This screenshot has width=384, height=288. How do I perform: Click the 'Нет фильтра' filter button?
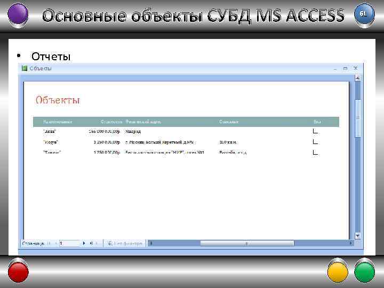125,243
